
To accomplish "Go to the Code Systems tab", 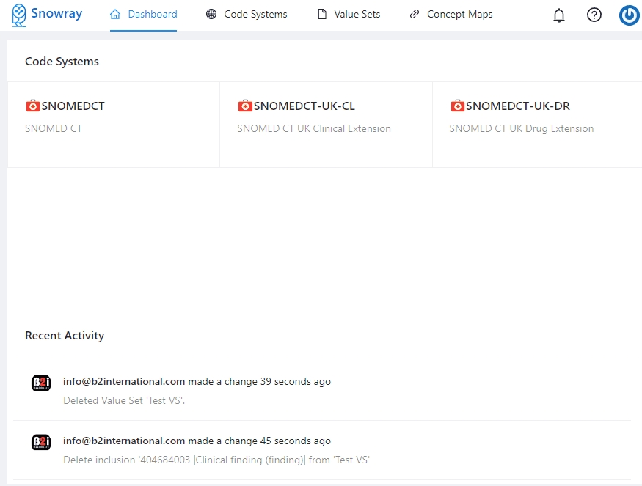I will point(247,15).
